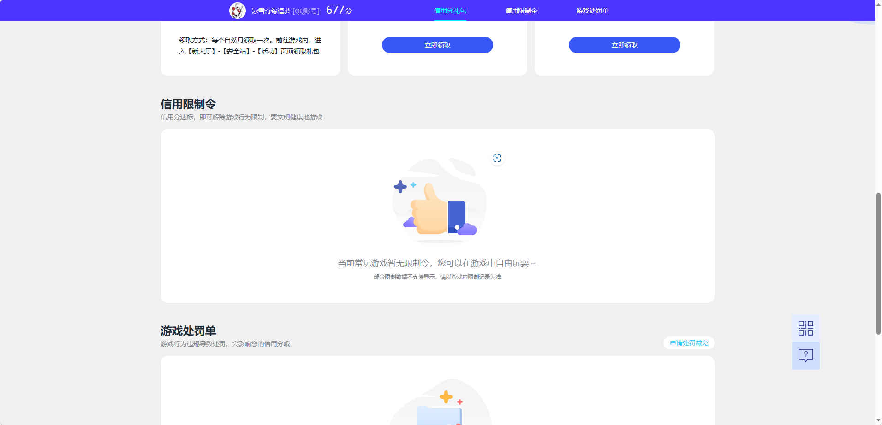Click the scan icon above thumbs-up illustration
Image resolution: width=882 pixels, height=425 pixels.
(x=497, y=158)
